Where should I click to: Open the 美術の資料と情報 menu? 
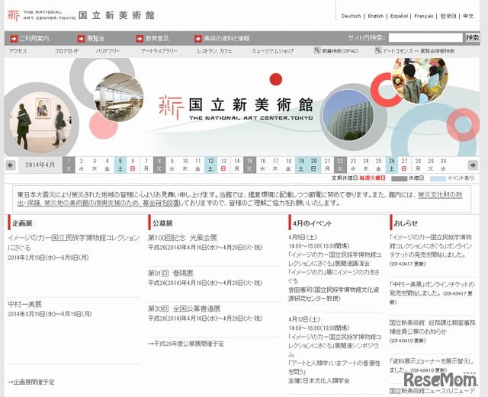tap(226, 39)
